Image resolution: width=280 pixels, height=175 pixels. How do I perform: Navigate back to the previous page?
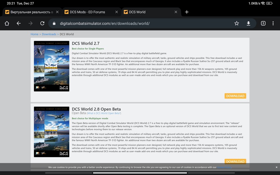point(18,24)
